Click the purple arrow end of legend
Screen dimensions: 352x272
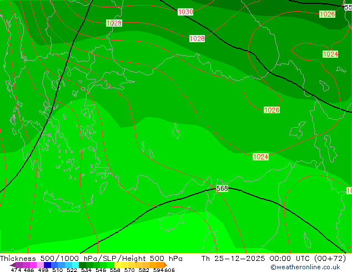click(x=13, y=265)
